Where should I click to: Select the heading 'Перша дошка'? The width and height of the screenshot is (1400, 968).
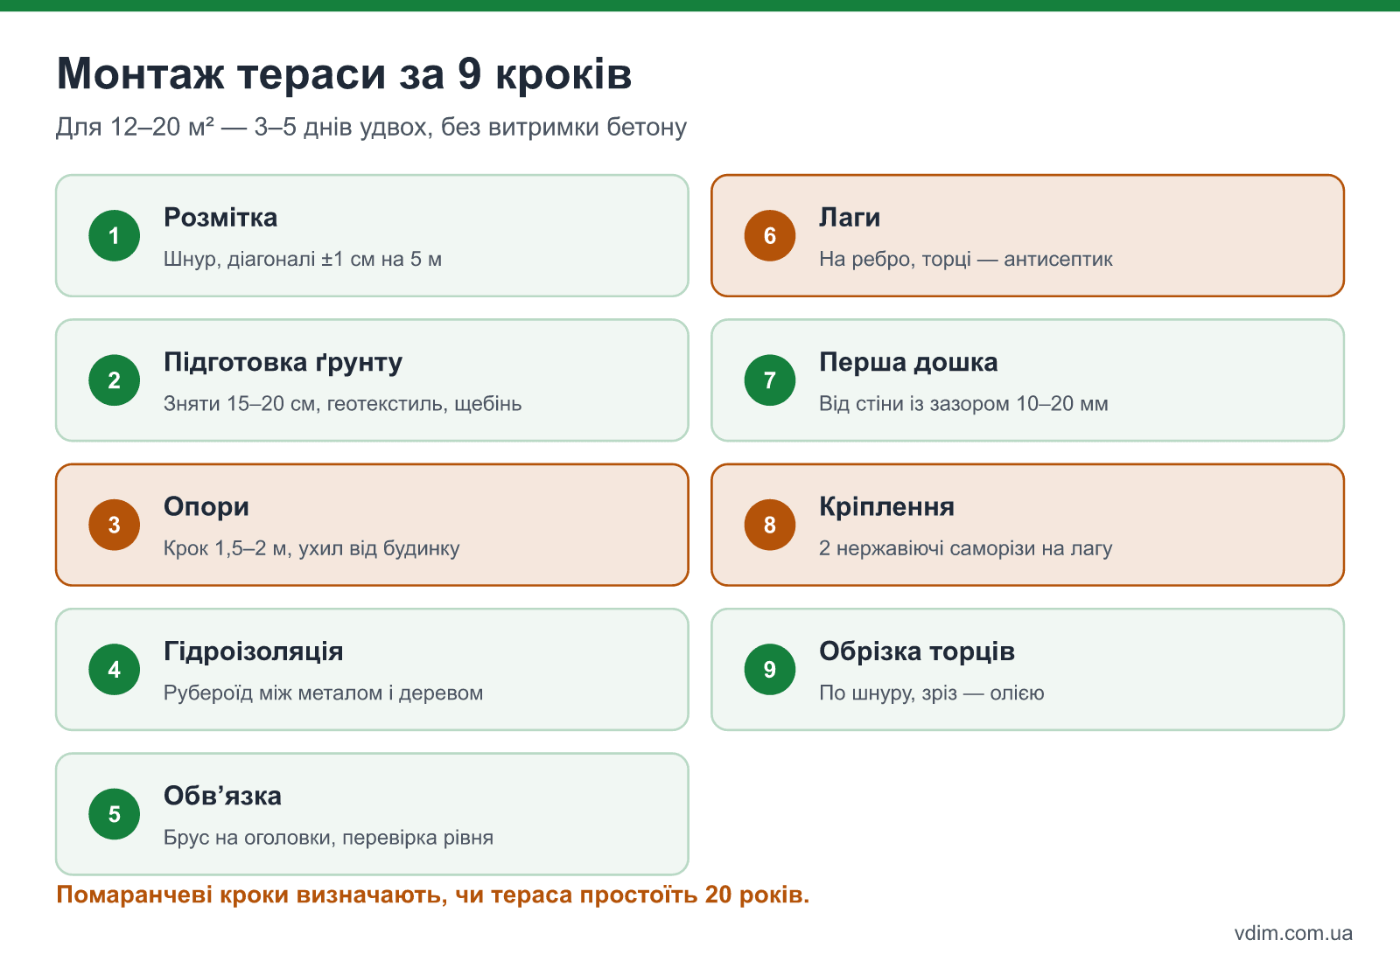click(x=908, y=363)
